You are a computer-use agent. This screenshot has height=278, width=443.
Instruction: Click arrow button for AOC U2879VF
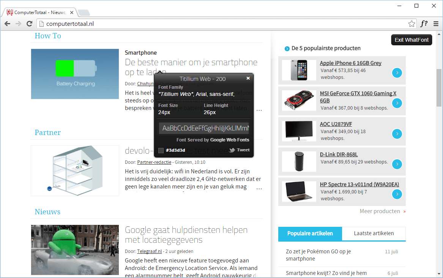tap(397, 134)
